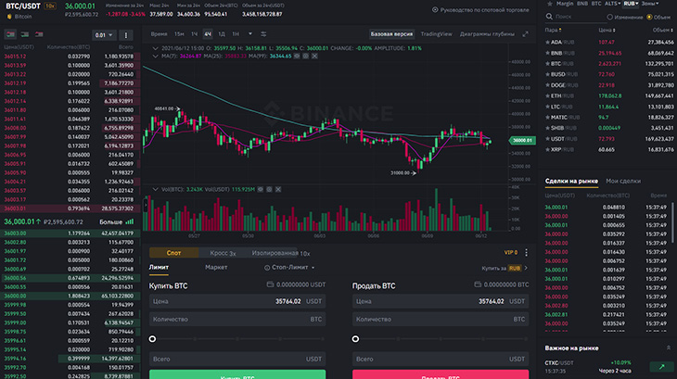The width and height of the screenshot is (677, 379).
Task: Click the USDT wallet balance icon
Action: pos(270,284)
